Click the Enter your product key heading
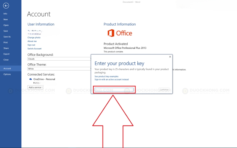 119,63
